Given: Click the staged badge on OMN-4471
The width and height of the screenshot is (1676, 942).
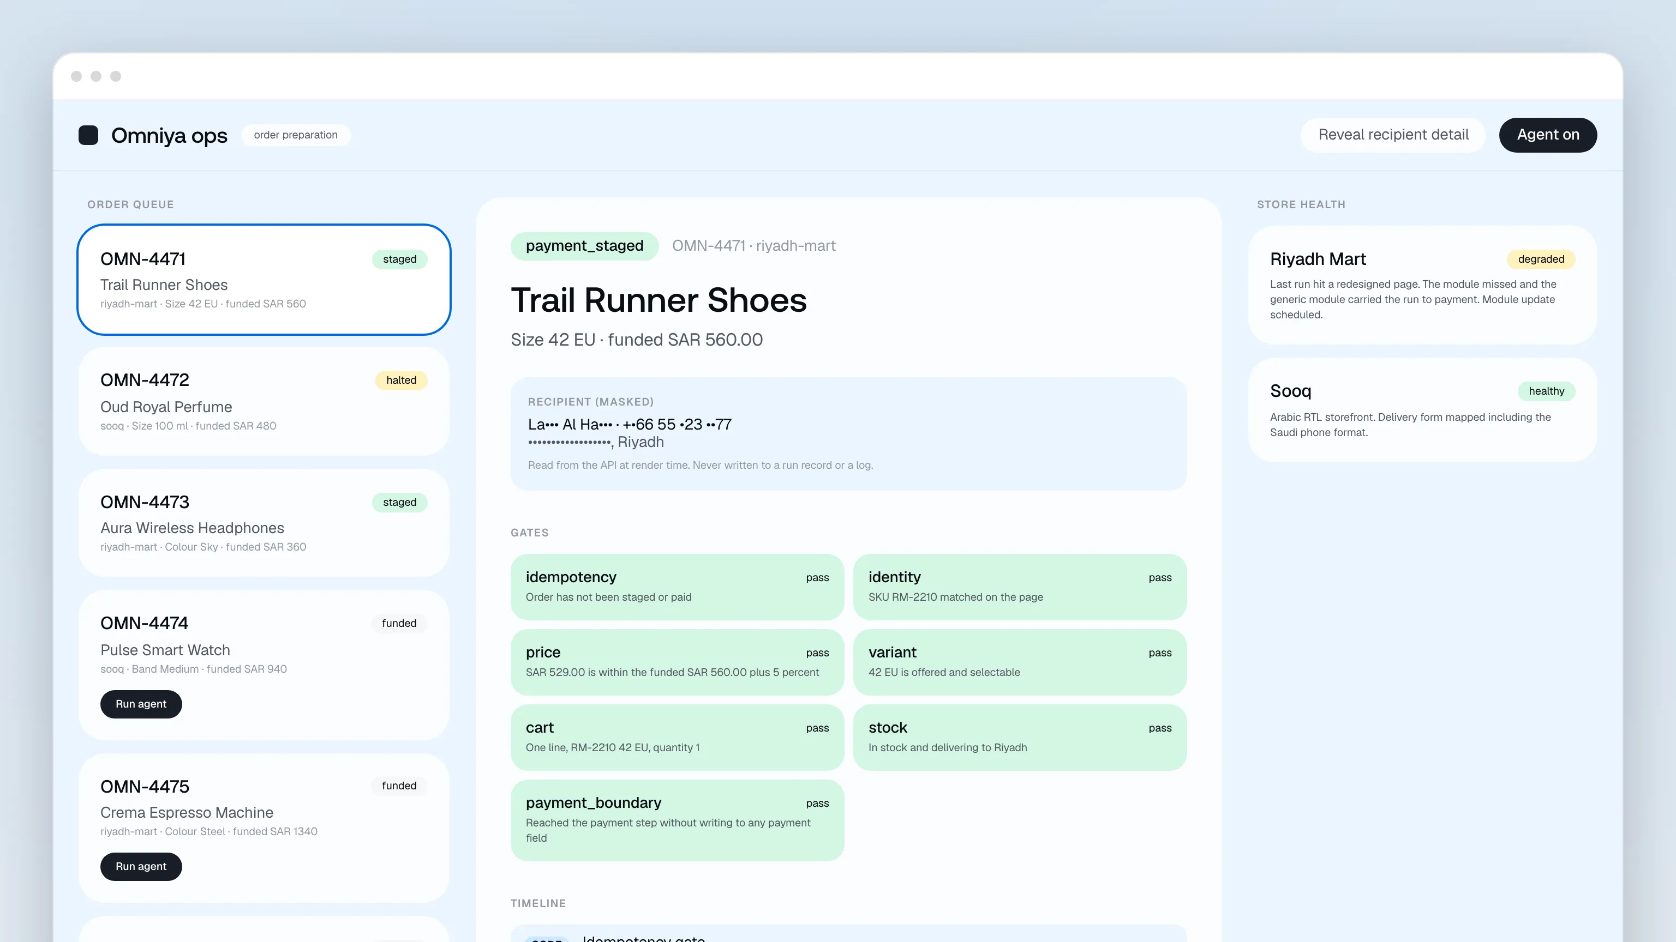Looking at the screenshot, I should 399,259.
